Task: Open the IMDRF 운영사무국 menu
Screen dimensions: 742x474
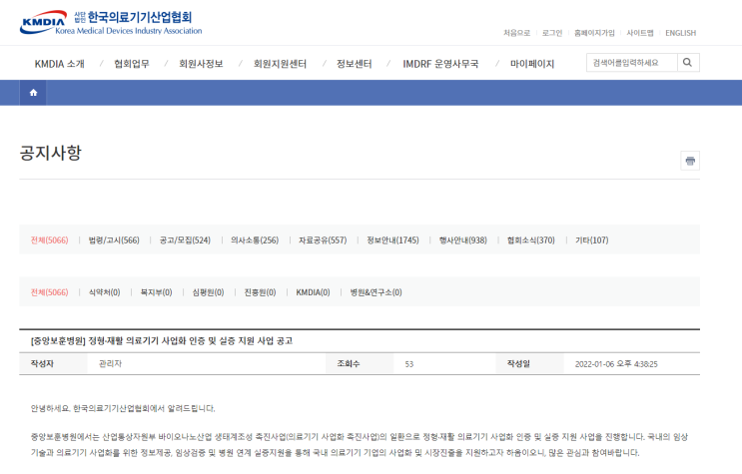Action: click(440, 64)
